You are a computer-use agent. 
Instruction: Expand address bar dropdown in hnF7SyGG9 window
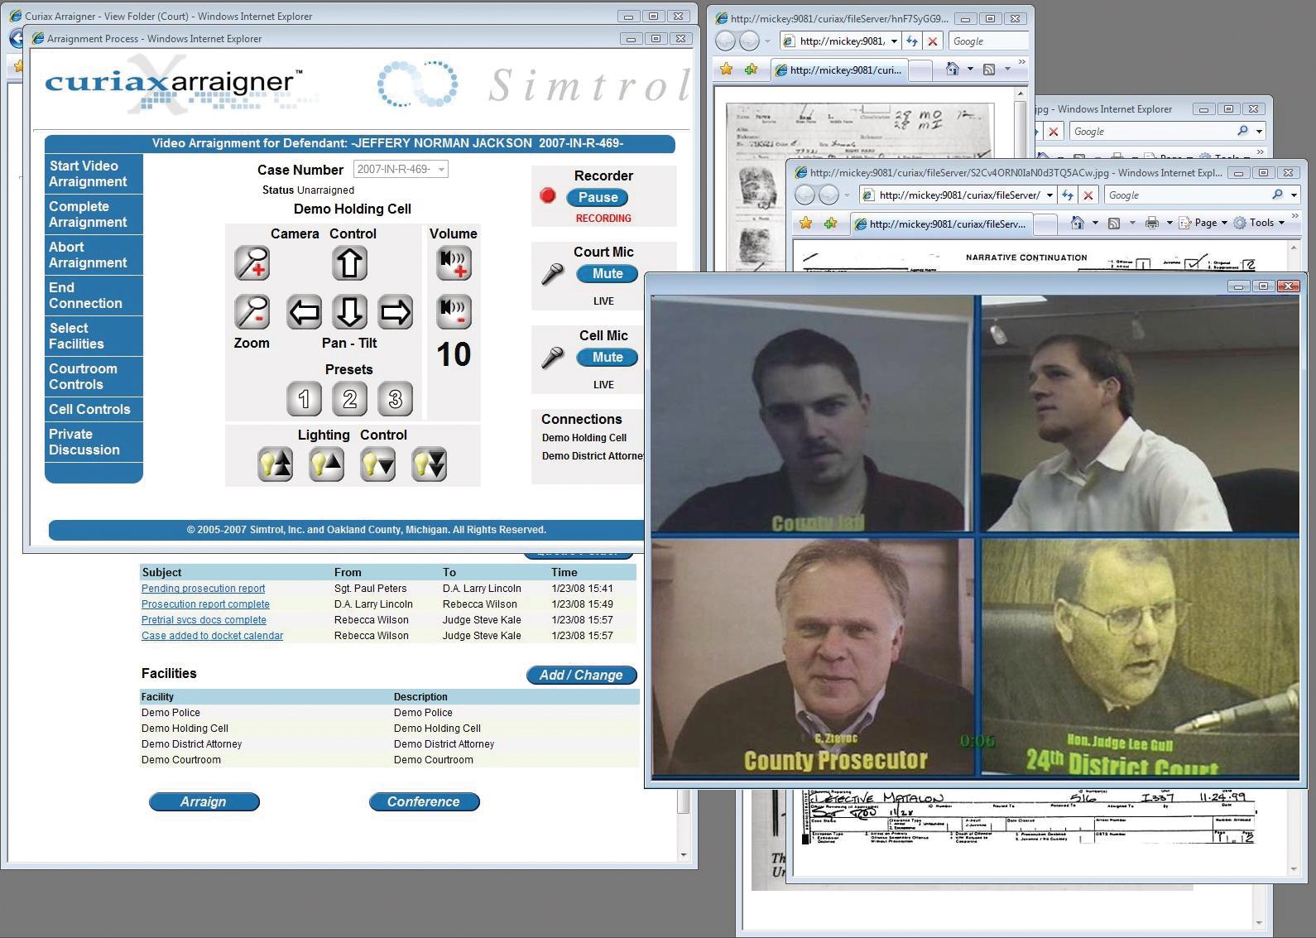pyautogui.click(x=894, y=41)
